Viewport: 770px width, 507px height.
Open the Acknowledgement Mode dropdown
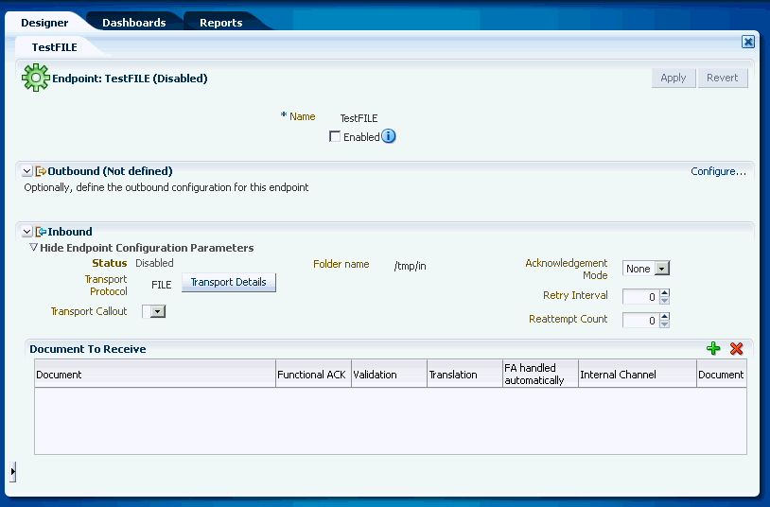click(x=662, y=269)
